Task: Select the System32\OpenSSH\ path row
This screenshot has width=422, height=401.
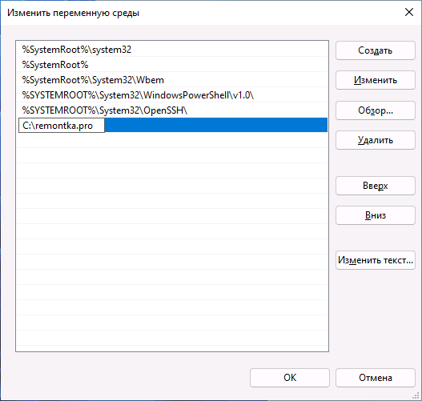Action: pos(172,110)
